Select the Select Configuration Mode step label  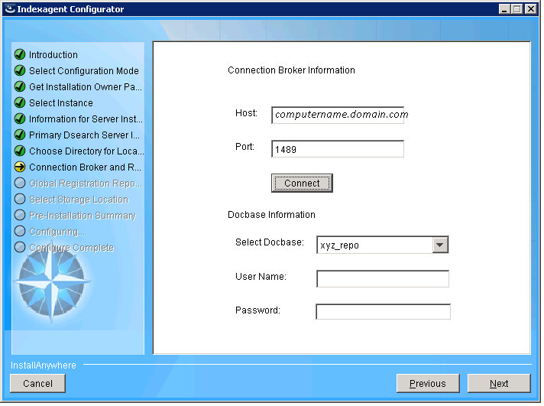point(84,71)
